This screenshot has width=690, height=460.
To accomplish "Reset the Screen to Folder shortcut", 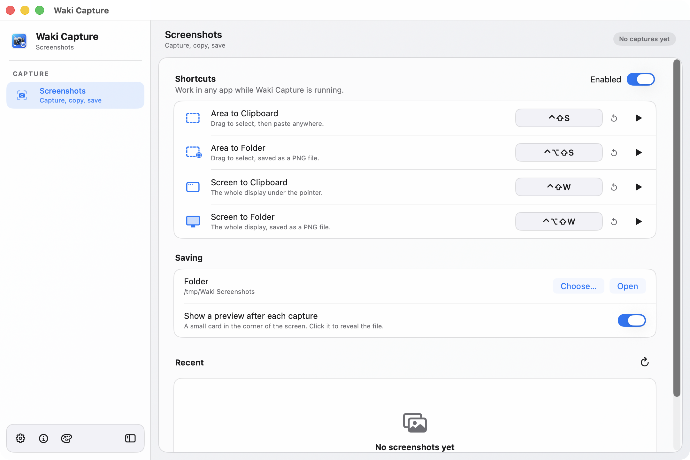I will (614, 222).
